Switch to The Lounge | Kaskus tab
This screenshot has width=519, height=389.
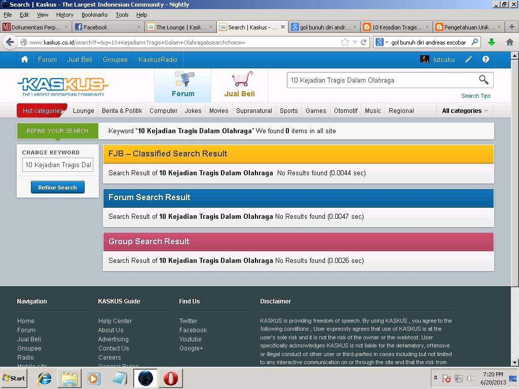[180, 27]
